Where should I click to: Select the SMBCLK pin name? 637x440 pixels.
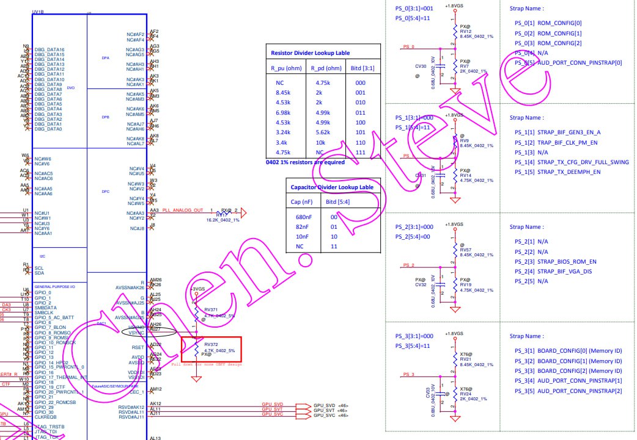tap(43, 312)
